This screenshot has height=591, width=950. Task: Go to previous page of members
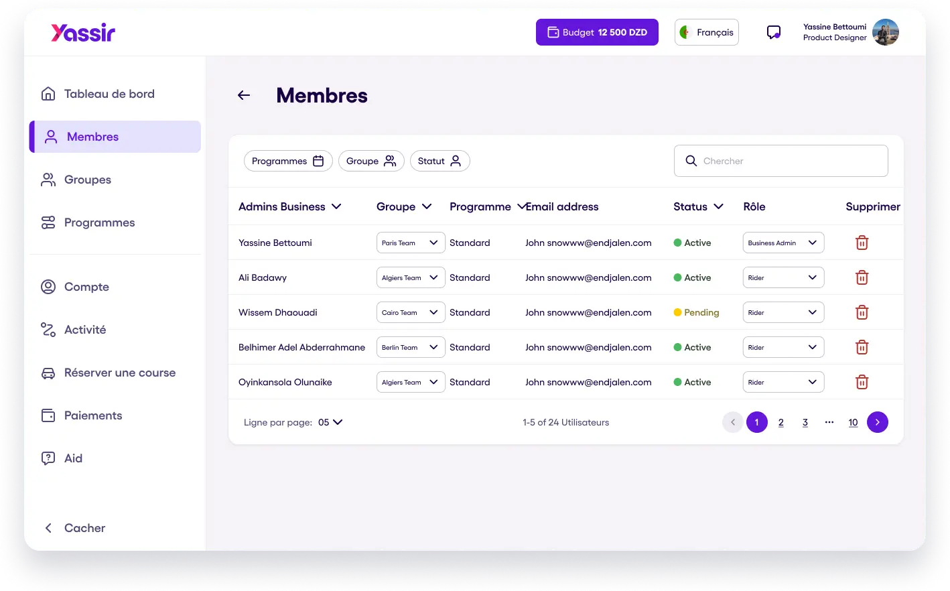[733, 422]
